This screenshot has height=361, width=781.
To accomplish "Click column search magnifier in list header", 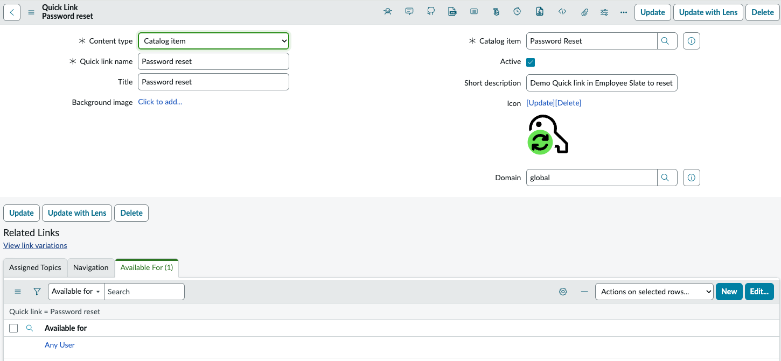I will point(30,328).
